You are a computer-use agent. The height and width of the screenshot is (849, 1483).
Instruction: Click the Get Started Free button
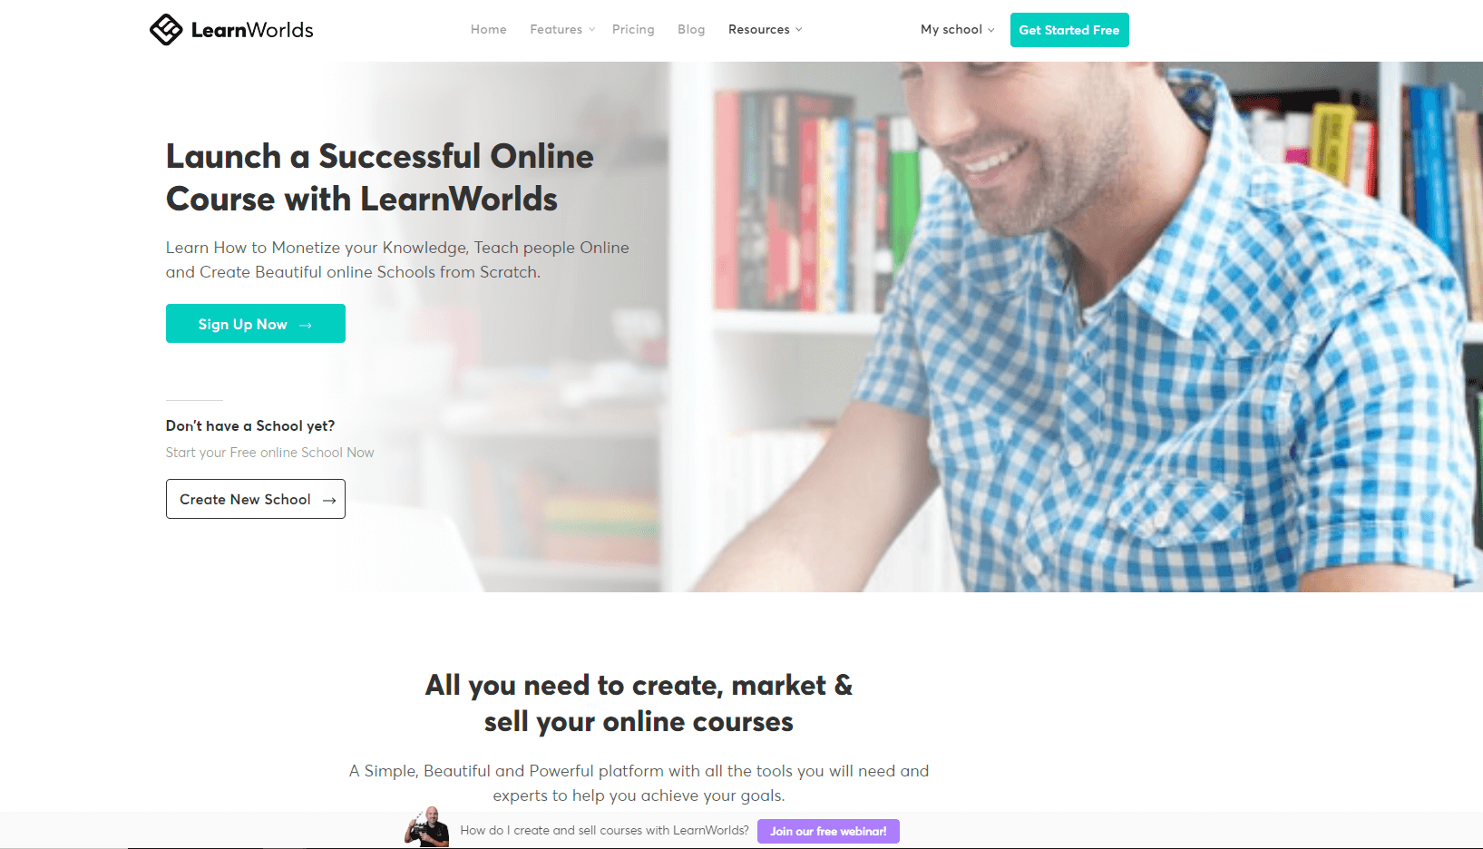pos(1069,30)
